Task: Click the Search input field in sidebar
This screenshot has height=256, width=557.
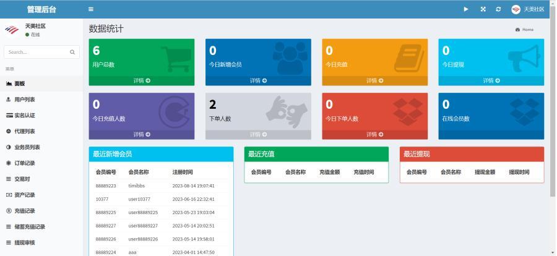Action: pyautogui.click(x=36, y=52)
